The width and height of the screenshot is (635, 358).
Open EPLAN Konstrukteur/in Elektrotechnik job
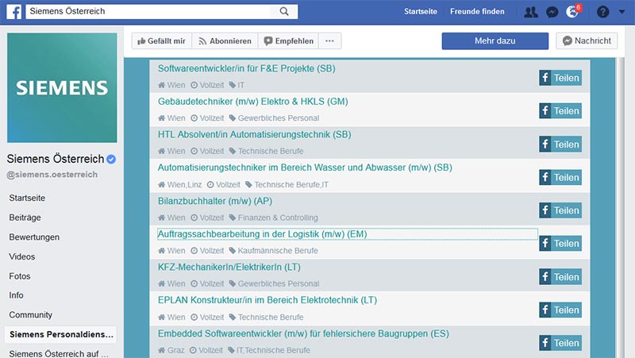click(x=267, y=300)
